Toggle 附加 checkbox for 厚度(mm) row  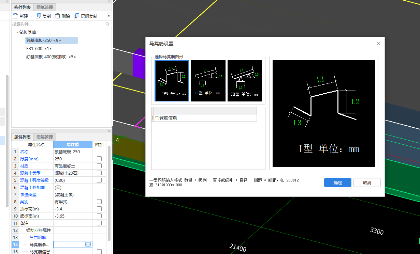99,159
